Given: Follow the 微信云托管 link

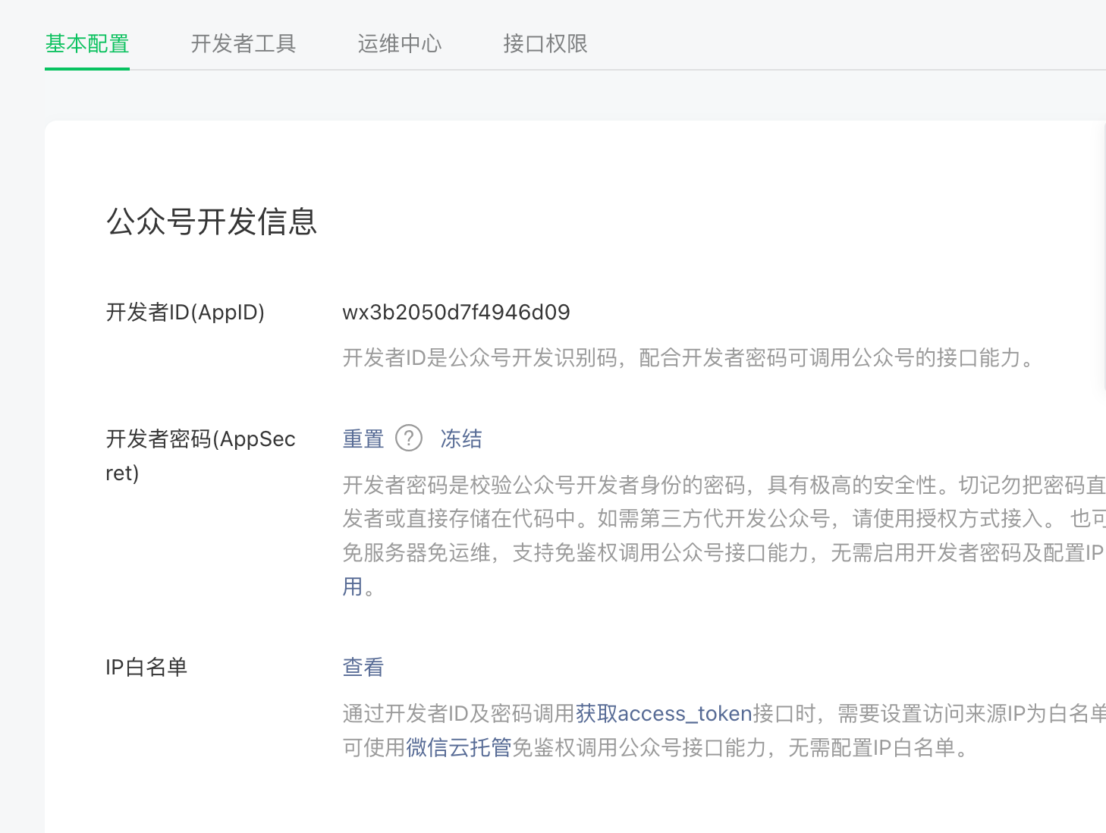Looking at the screenshot, I should click(459, 747).
